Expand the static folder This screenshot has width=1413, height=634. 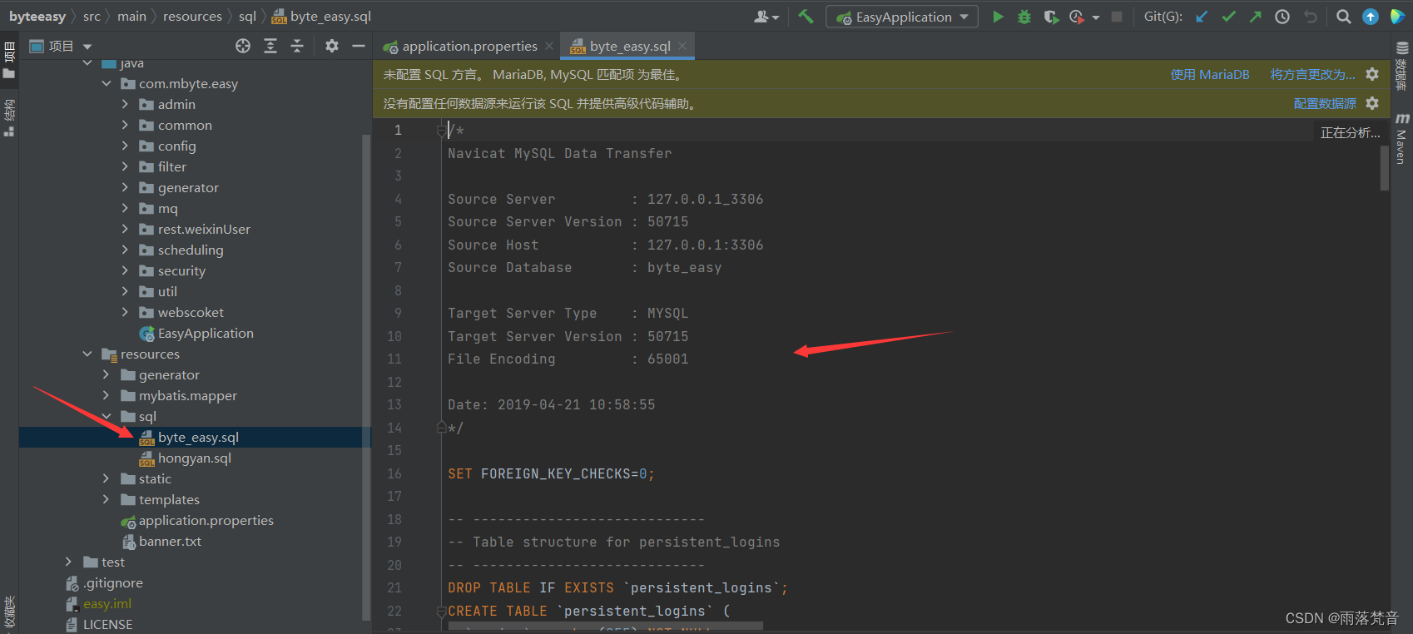(106, 478)
